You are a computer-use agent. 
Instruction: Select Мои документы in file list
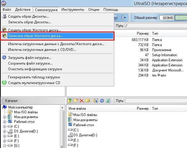click(85, 120)
